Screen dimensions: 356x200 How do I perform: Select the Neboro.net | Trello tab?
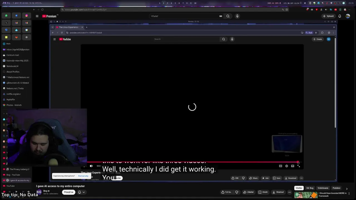tap(16, 88)
